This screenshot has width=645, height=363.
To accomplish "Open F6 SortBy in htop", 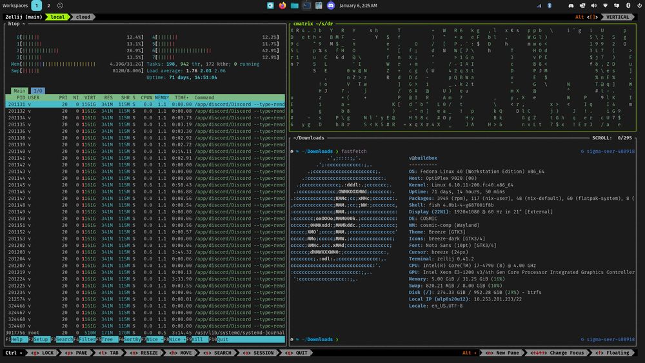I will pos(130,339).
